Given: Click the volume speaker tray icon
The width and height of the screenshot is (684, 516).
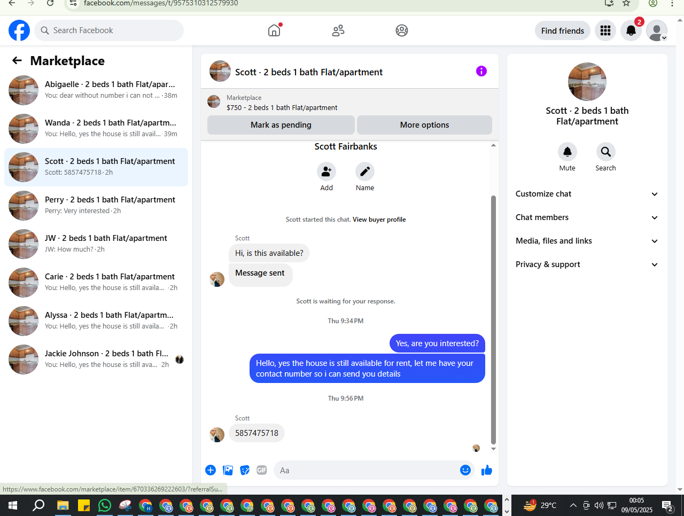Looking at the screenshot, I should [599, 505].
